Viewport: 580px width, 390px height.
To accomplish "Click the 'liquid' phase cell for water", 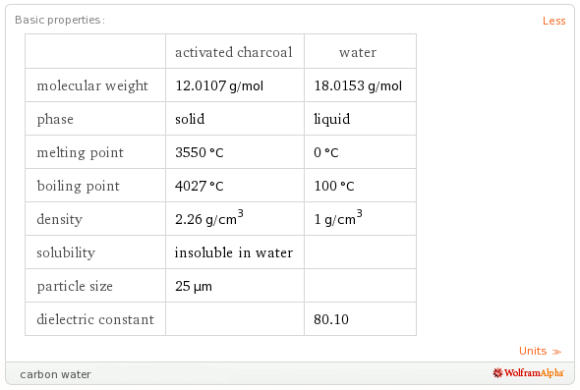I will click(x=360, y=119).
